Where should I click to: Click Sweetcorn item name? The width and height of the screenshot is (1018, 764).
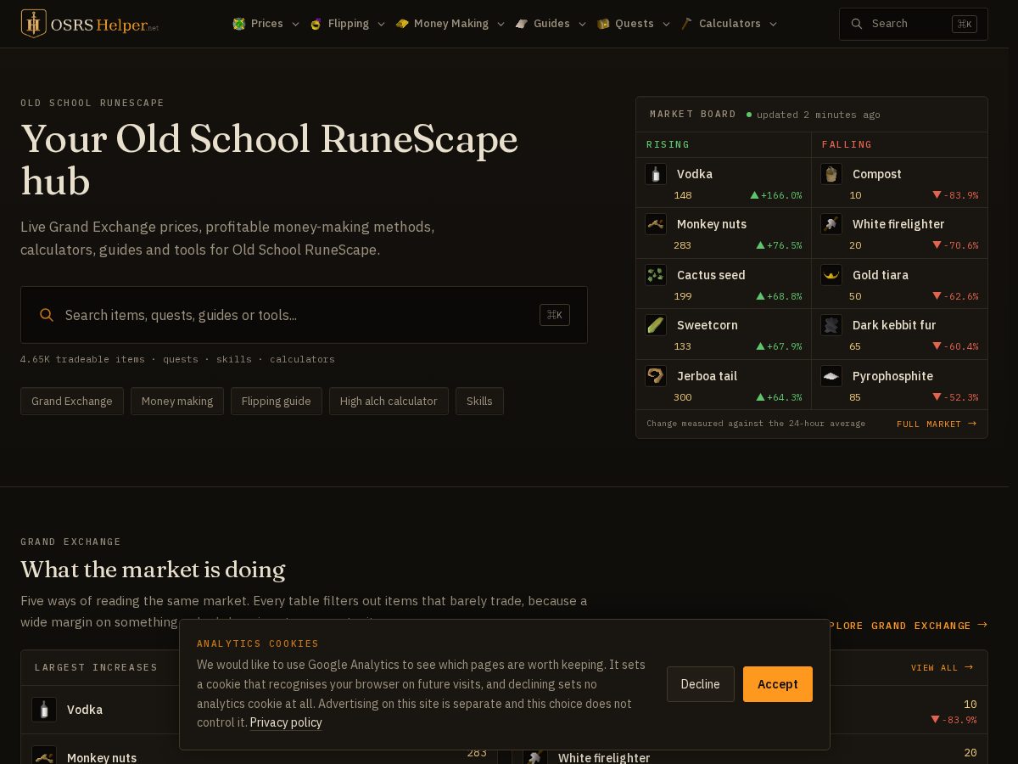click(708, 325)
